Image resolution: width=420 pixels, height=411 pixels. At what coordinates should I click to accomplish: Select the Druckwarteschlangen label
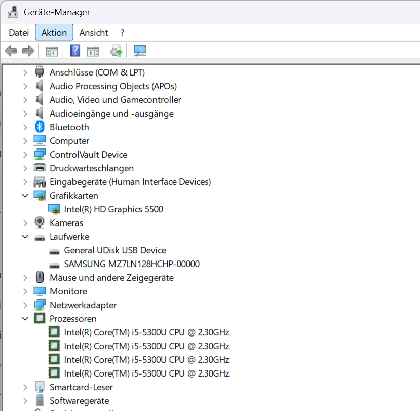pyautogui.click(x=92, y=168)
